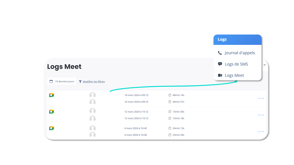Select the date 12 mars 2024 à 15:13
The image size is (294, 165).
click(136, 118)
